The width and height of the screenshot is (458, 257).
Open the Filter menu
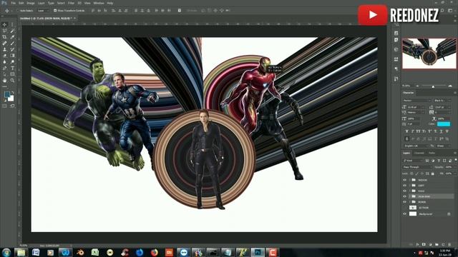[71, 3]
